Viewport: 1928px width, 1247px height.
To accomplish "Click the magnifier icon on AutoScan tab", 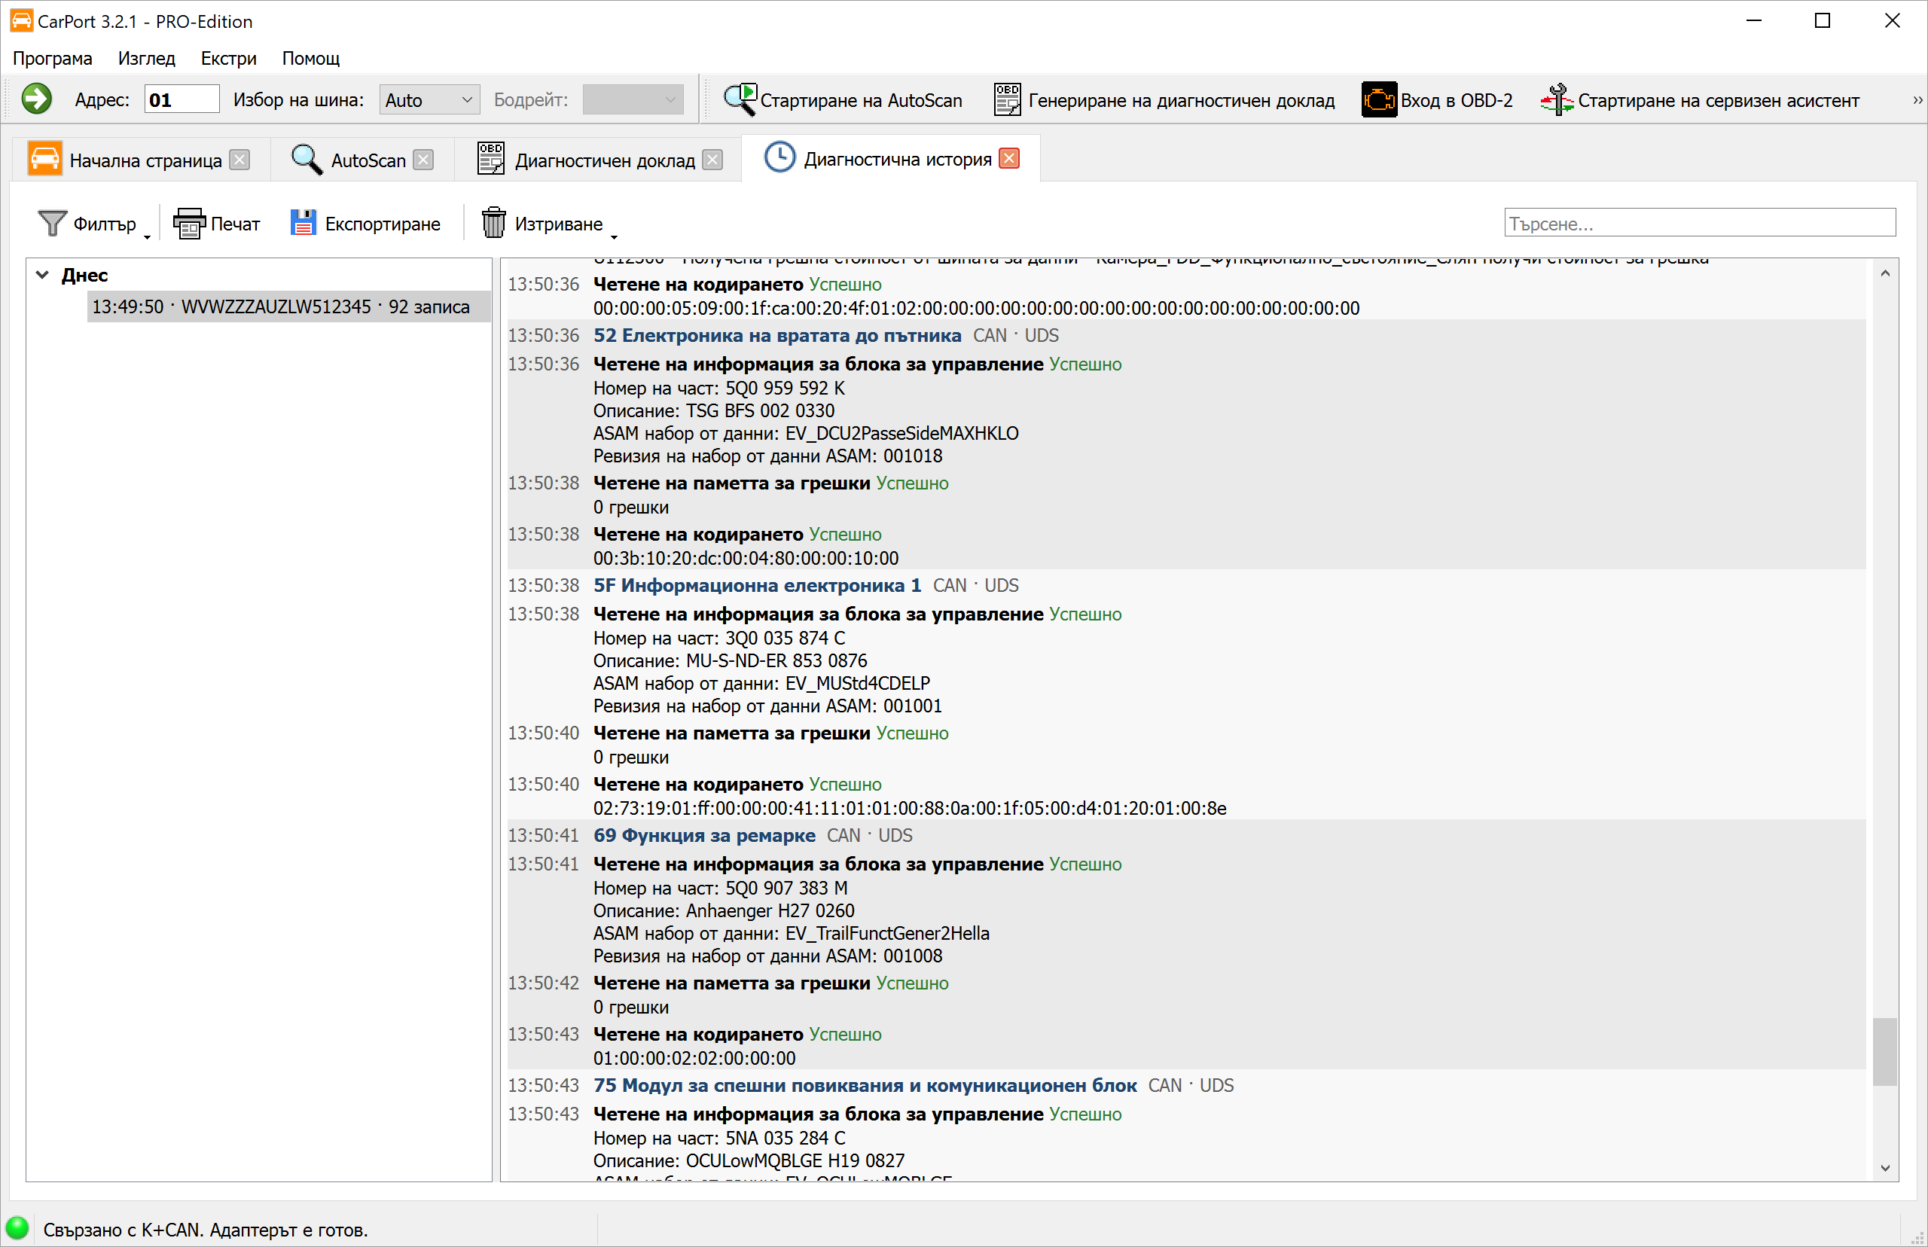I will (x=306, y=159).
